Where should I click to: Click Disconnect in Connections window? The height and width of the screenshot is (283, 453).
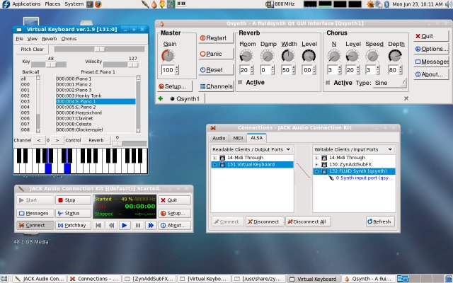pyautogui.click(x=264, y=221)
